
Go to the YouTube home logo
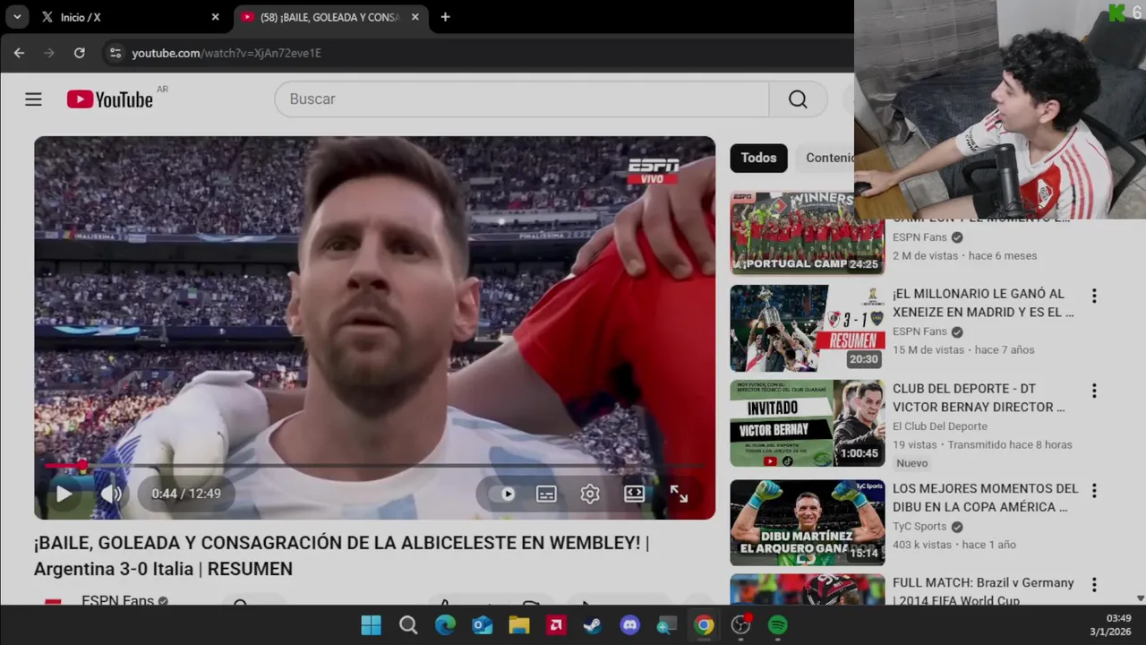click(x=110, y=99)
